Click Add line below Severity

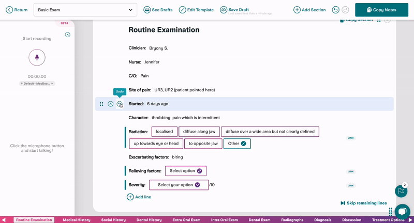[x=139, y=197]
